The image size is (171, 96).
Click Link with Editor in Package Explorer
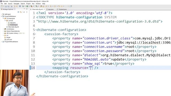click(x=21, y=12)
